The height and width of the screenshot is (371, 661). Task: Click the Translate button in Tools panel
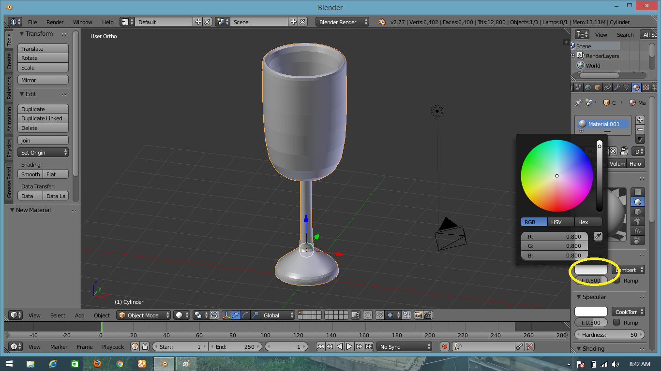[x=43, y=48]
